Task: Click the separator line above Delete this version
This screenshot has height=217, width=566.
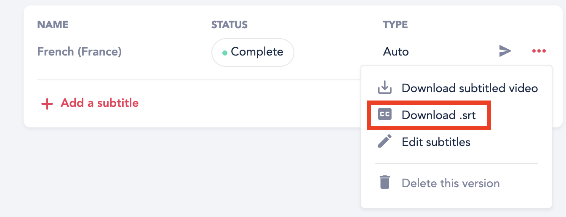Action: pyautogui.click(x=456, y=163)
